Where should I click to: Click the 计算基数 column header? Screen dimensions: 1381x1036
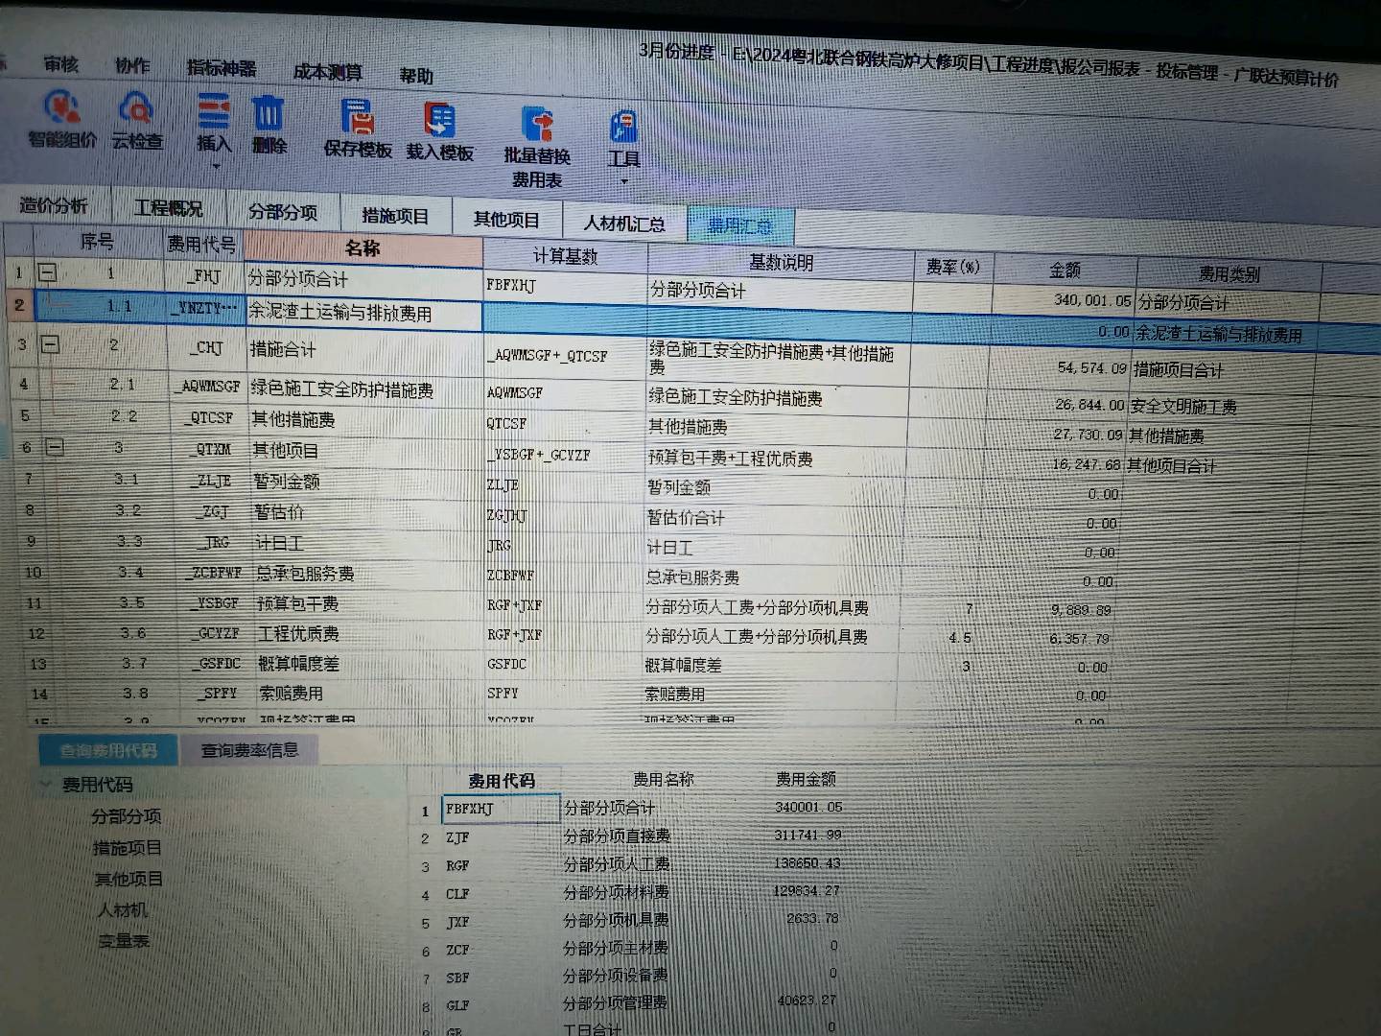click(566, 255)
